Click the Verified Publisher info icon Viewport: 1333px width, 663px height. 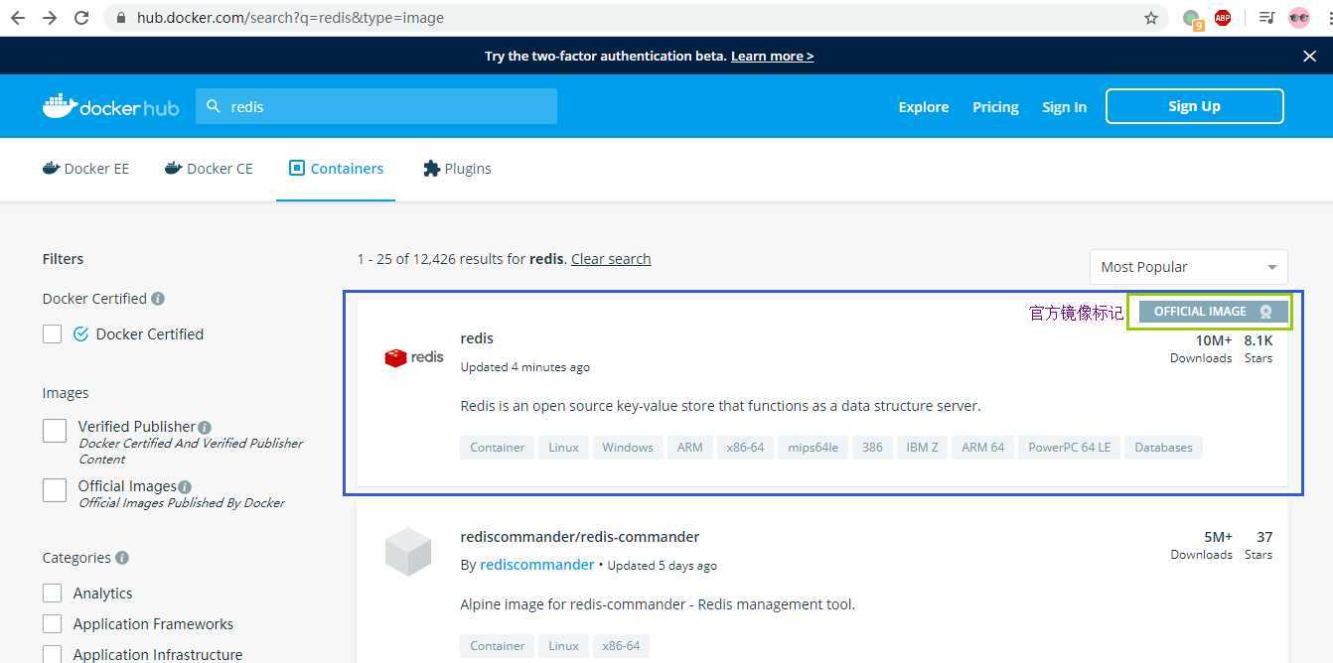205,427
